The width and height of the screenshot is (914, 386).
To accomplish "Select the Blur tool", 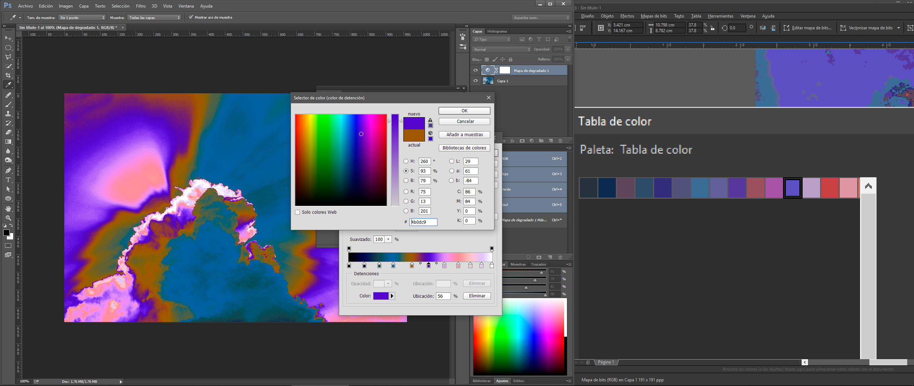I will pyautogui.click(x=8, y=151).
